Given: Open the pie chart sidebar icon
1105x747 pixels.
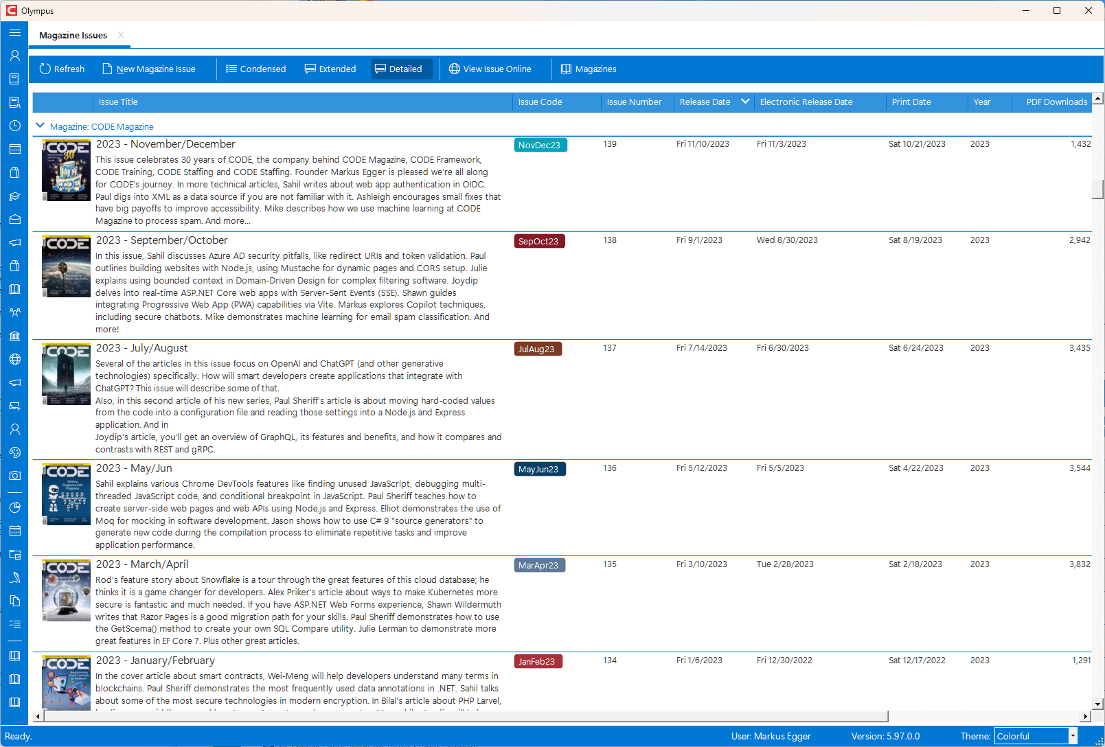Looking at the screenshot, I should (x=14, y=507).
